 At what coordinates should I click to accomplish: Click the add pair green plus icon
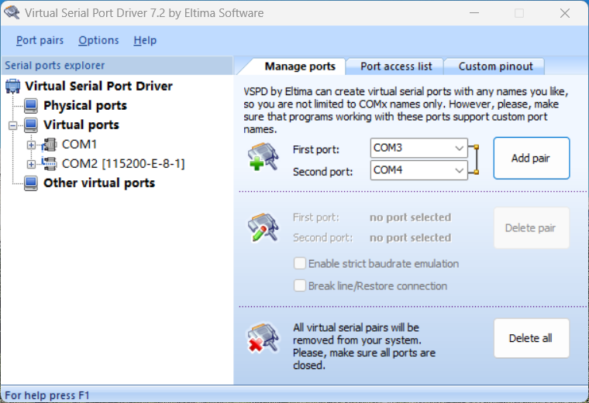coord(263,156)
